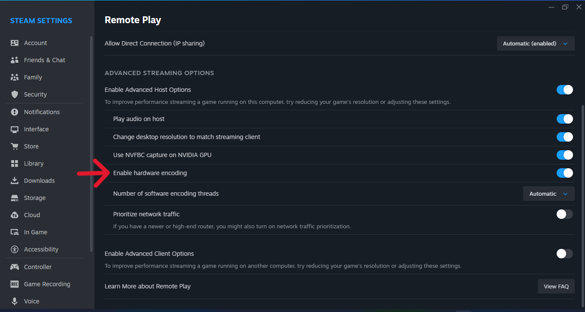Open the Account settings icon

[x=15, y=42]
